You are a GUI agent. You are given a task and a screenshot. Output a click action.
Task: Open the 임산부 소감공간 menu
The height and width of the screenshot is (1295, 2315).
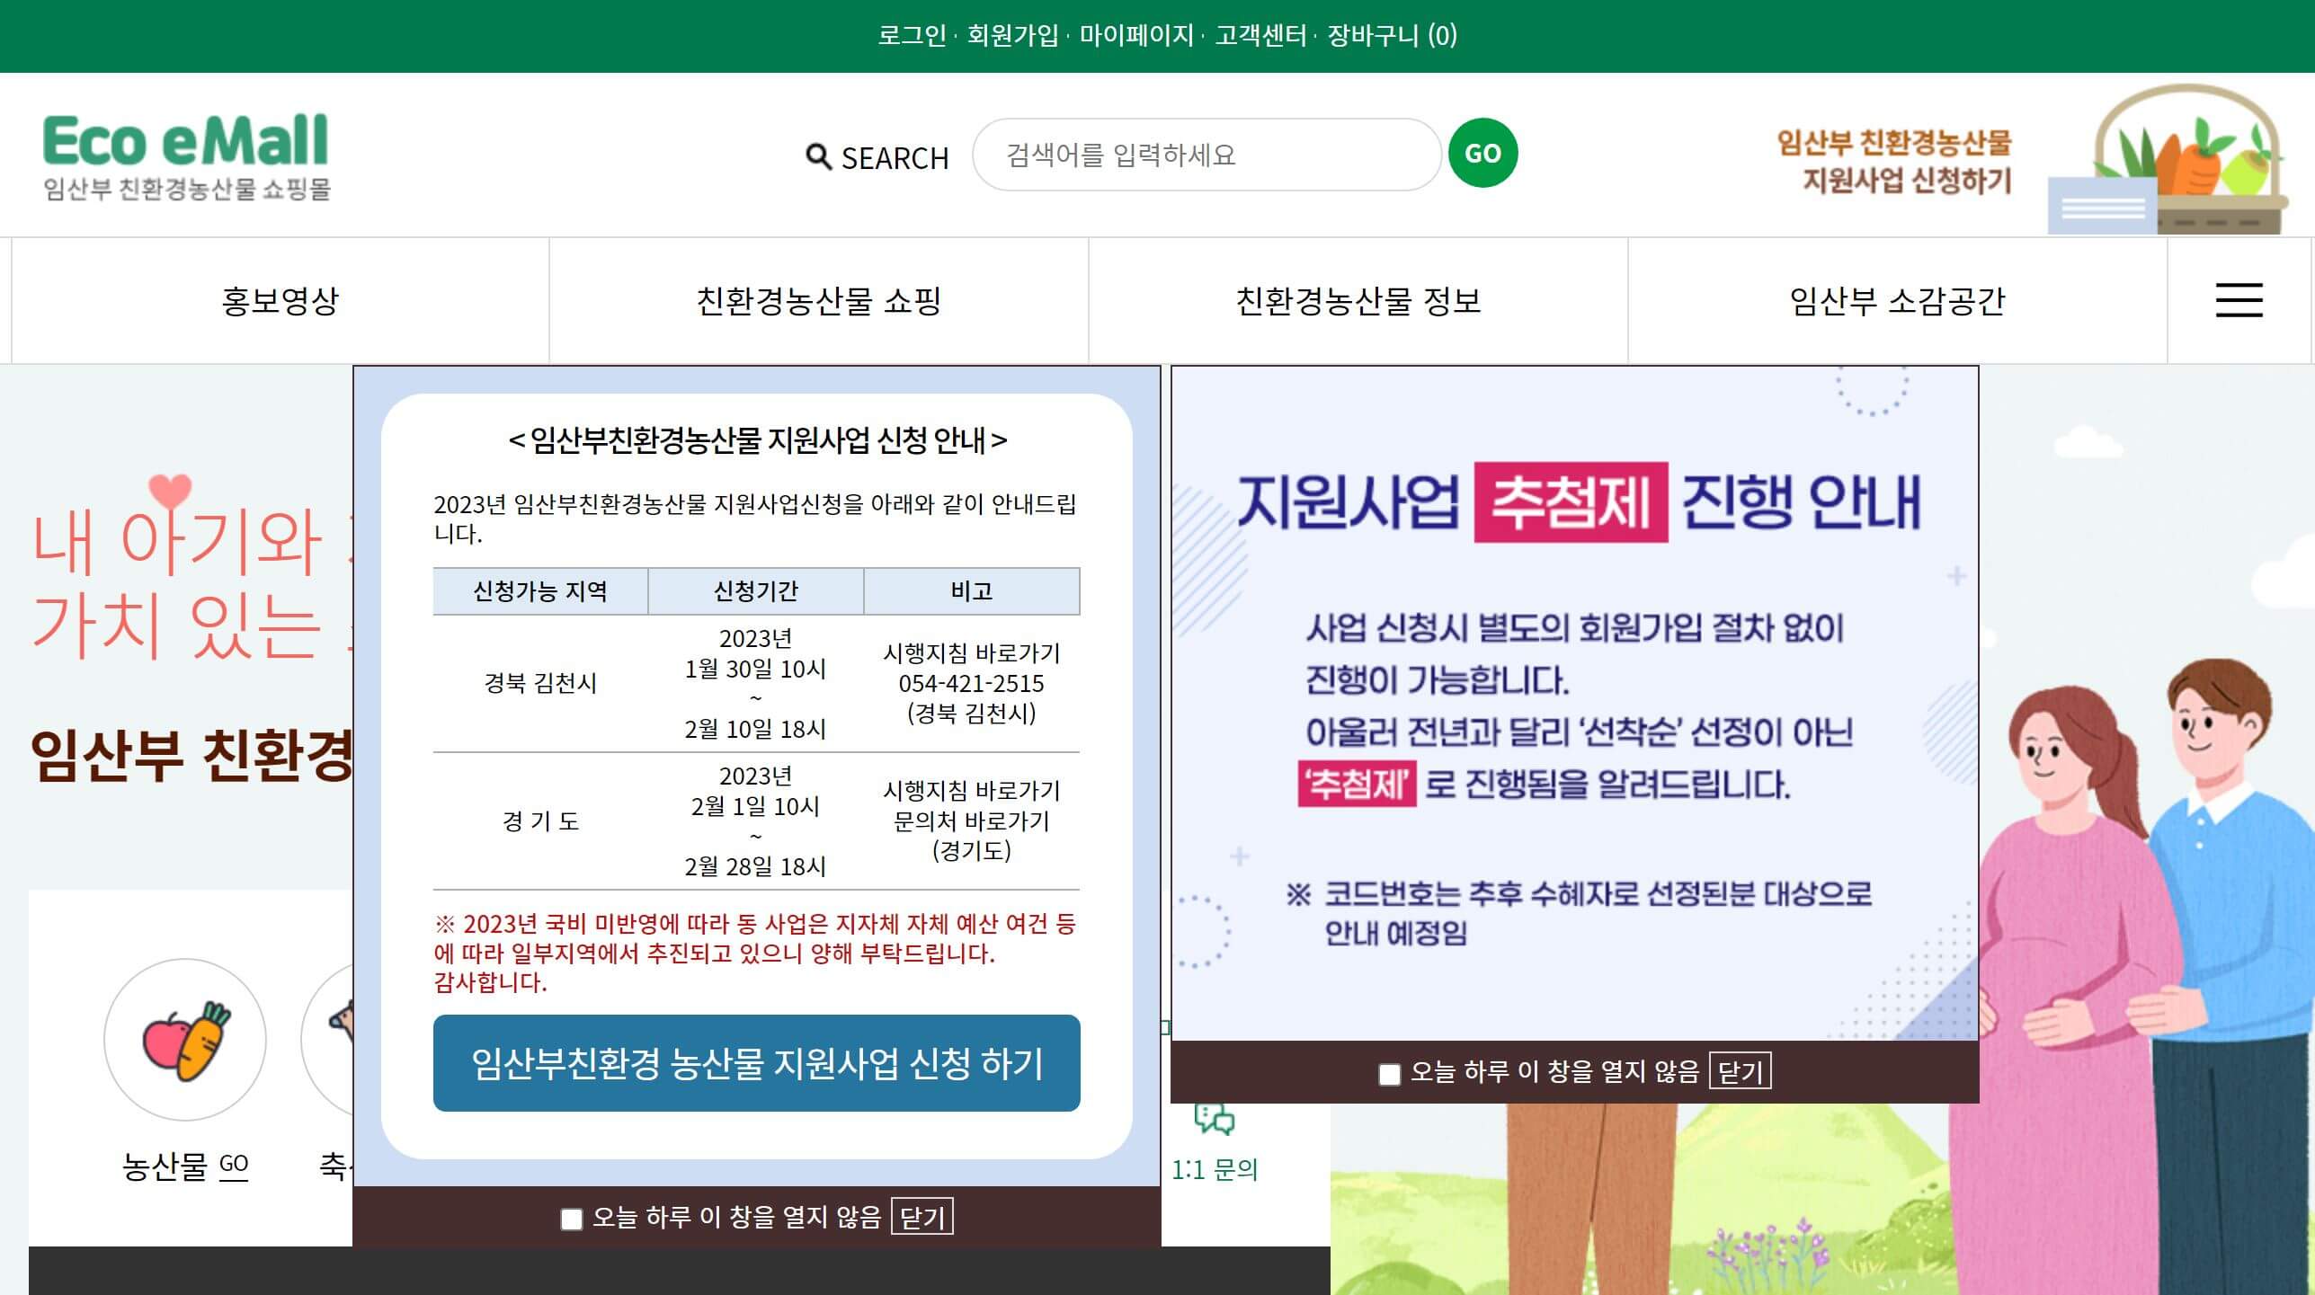1897,300
